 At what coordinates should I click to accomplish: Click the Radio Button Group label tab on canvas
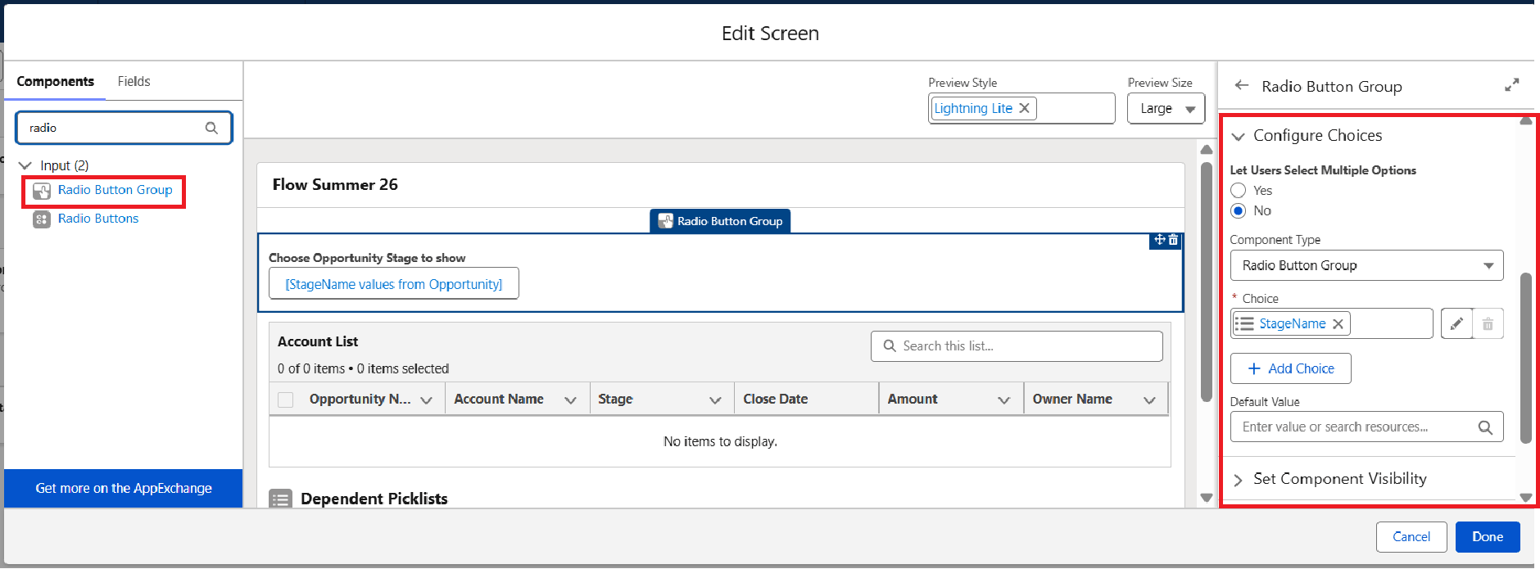pyautogui.click(x=720, y=221)
